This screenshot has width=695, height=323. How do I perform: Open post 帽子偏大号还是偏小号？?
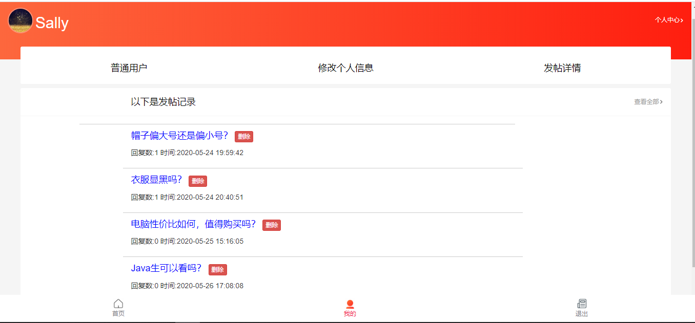pos(179,136)
